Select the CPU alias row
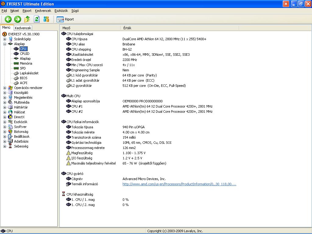This screenshot has width=312, height=234. coord(101,44)
